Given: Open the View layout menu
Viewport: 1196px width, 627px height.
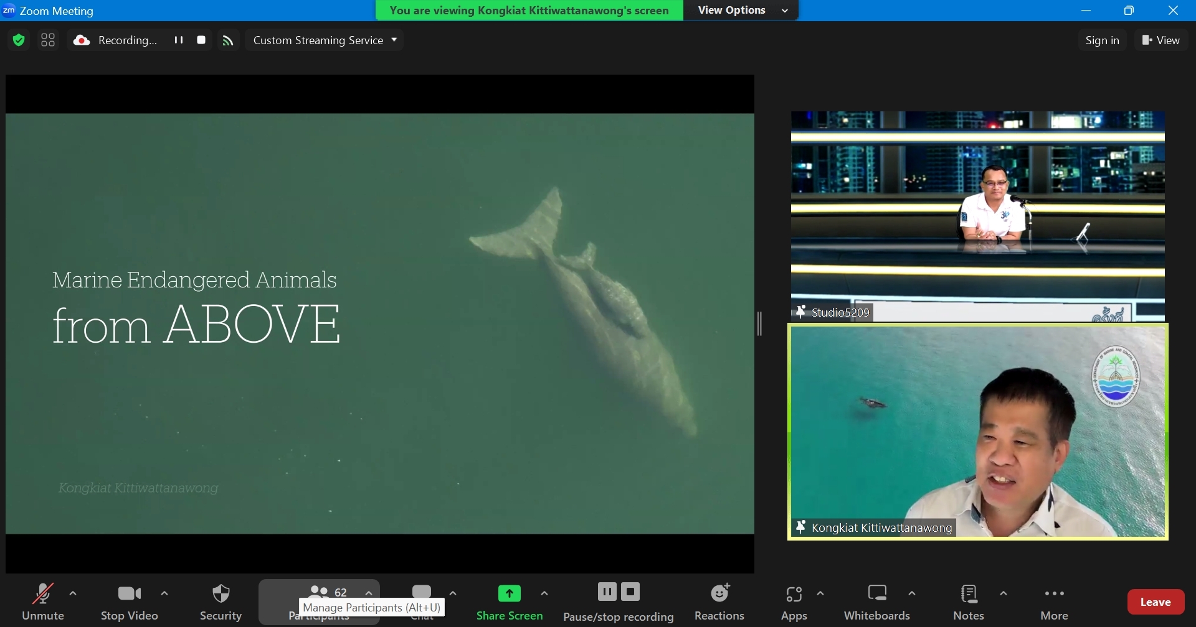Looking at the screenshot, I should coord(1162,40).
